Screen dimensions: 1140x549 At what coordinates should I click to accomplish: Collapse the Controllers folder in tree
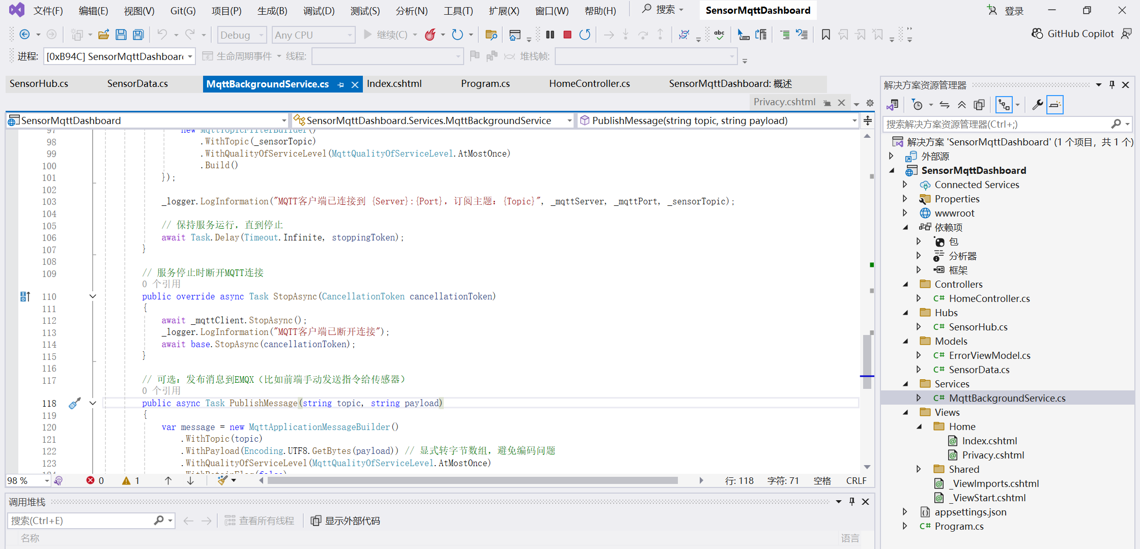(905, 284)
